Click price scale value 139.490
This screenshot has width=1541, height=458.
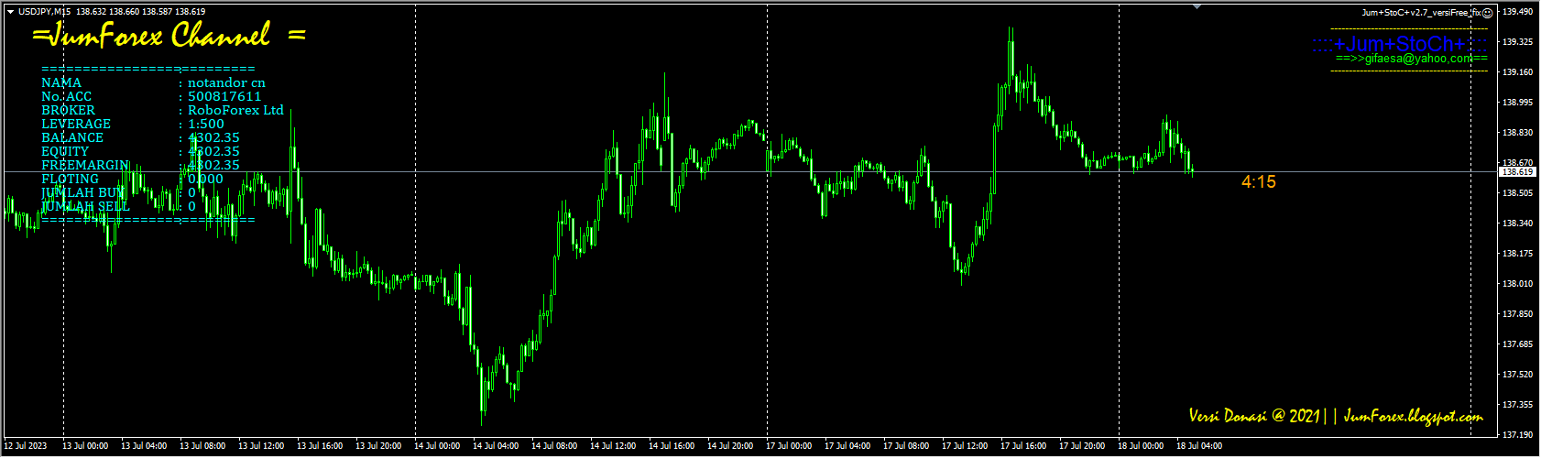[x=1518, y=12]
